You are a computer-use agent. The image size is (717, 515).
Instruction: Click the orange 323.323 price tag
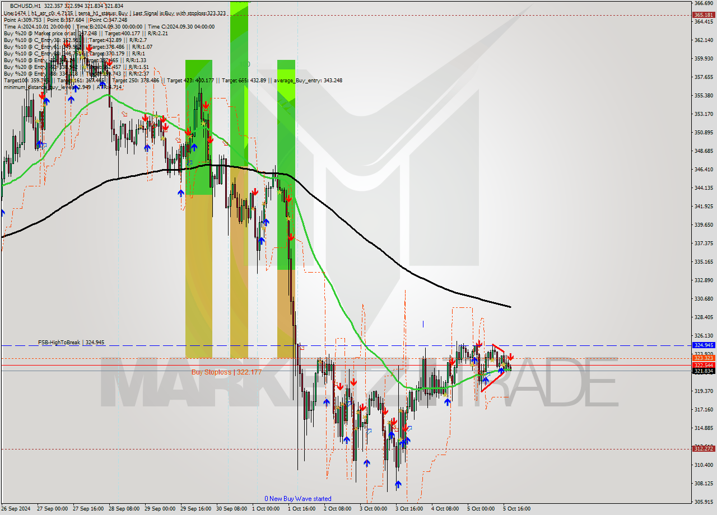704,358
